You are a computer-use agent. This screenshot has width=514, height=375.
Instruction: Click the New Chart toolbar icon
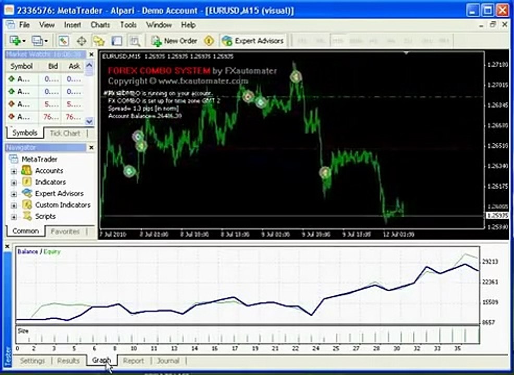click(x=15, y=41)
